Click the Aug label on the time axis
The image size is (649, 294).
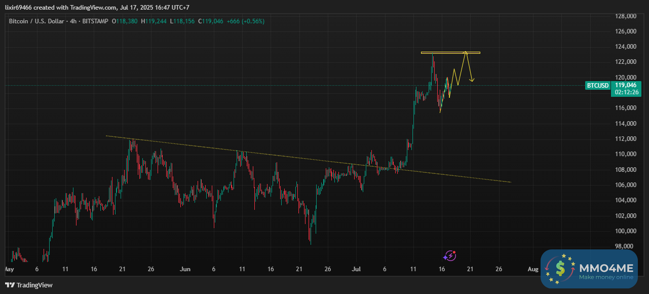click(532, 269)
